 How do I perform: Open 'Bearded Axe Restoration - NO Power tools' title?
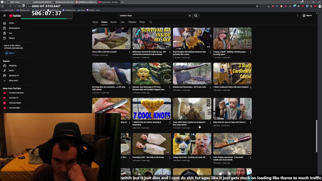[189, 87]
